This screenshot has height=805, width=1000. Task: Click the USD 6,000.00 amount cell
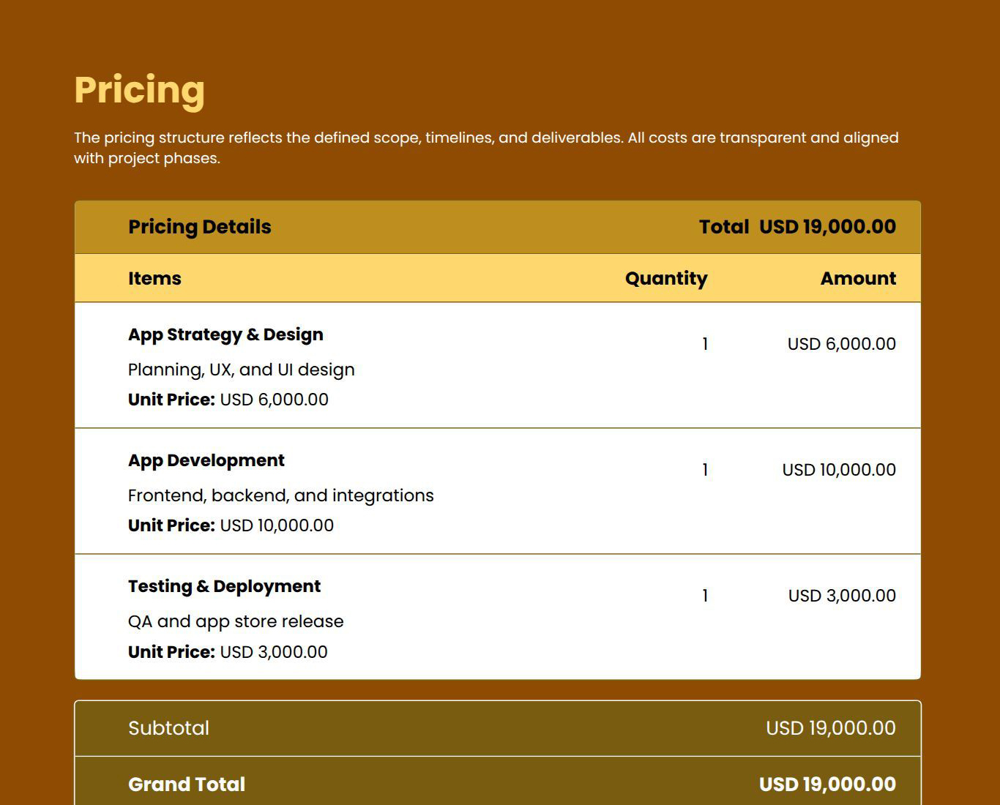click(841, 344)
